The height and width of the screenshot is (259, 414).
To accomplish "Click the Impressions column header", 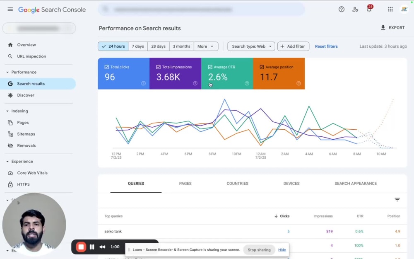I will click(x=323, y=216).
